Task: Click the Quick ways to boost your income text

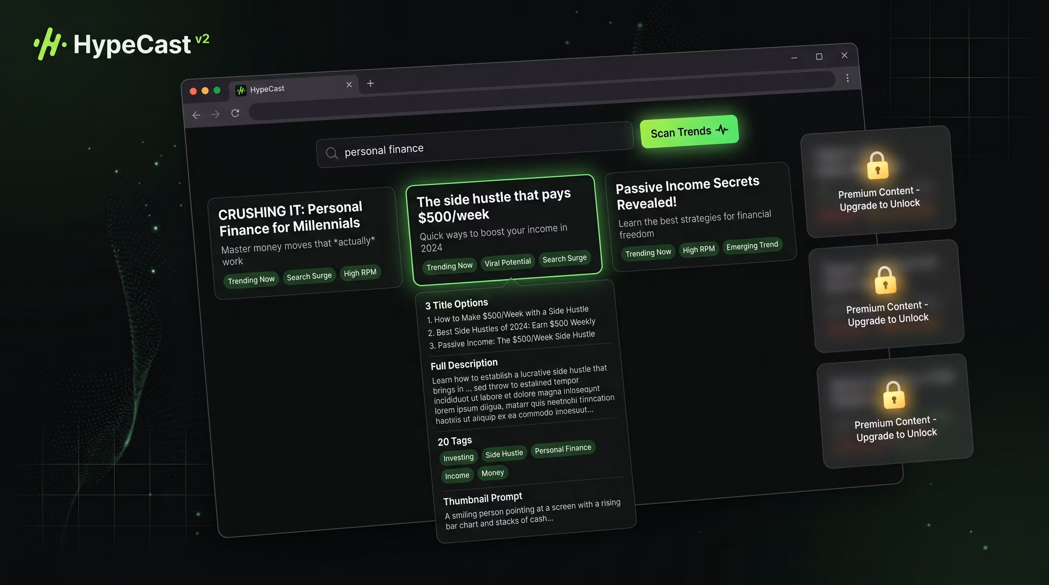Action: point(493,237)
